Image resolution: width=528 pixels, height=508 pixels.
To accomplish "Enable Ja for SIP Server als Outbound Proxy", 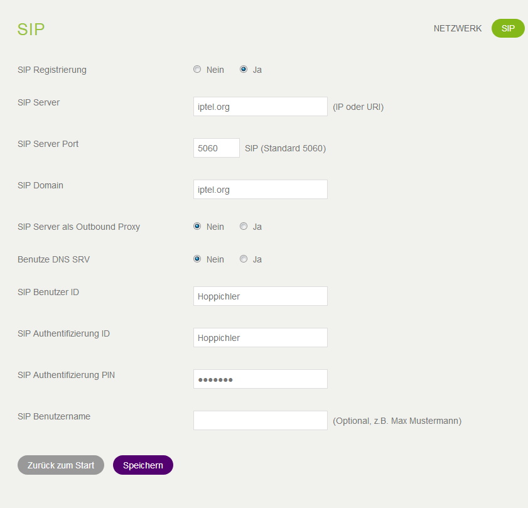I will [244, 227].
